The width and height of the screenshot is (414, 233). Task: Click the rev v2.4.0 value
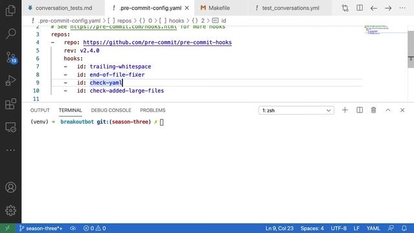pos(90,50)
